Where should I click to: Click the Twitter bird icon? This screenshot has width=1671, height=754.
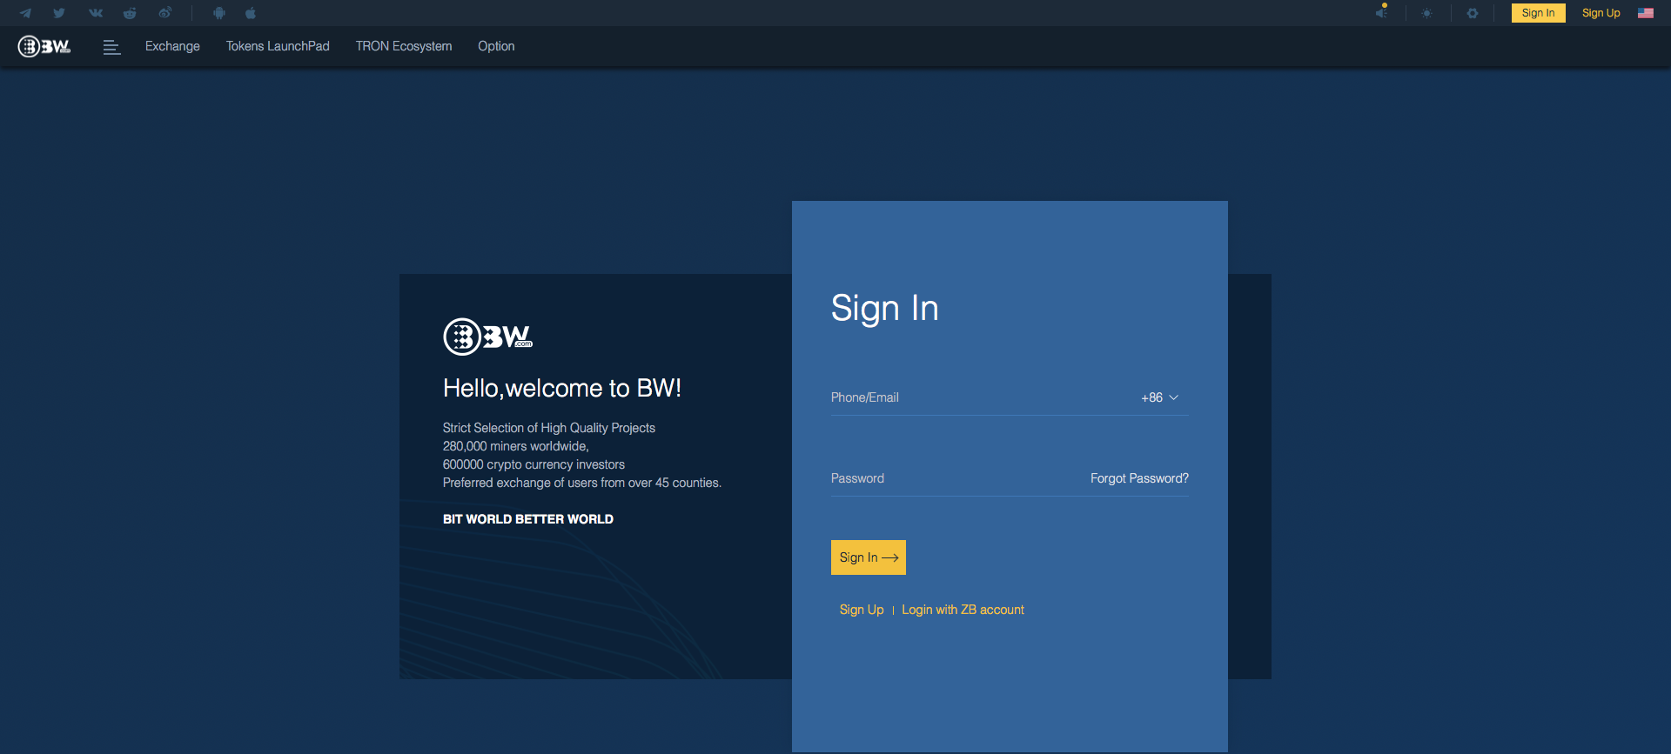click(x=59, y=13)
